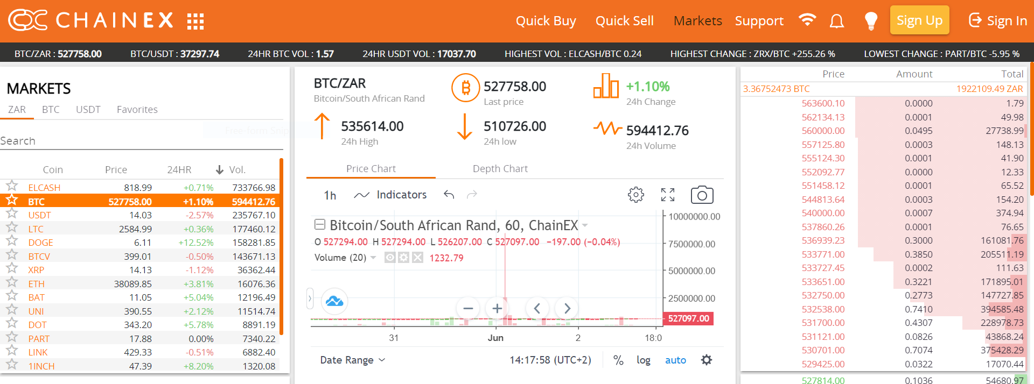The width and height of the screenshot is (1034, 384).
Task: Favorite the ELCASH coin star
Action: [12, 186]
